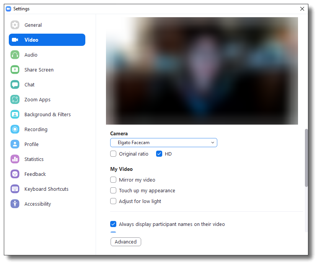Uncheck Always display participant names checkbox
316x263 pixels.
[113, 224]
